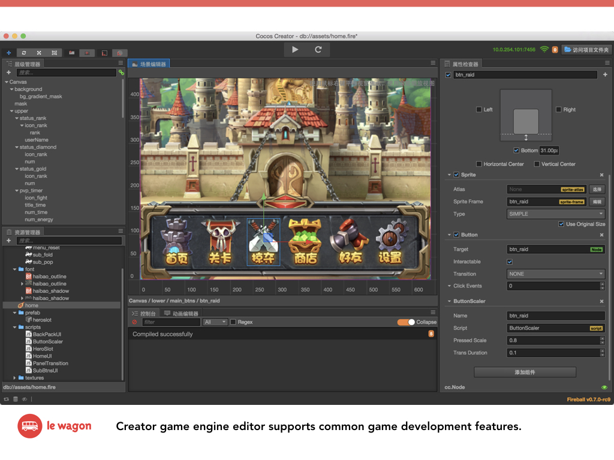
Task: Select the rotate transform tool
Action: (x=24, y=53)
